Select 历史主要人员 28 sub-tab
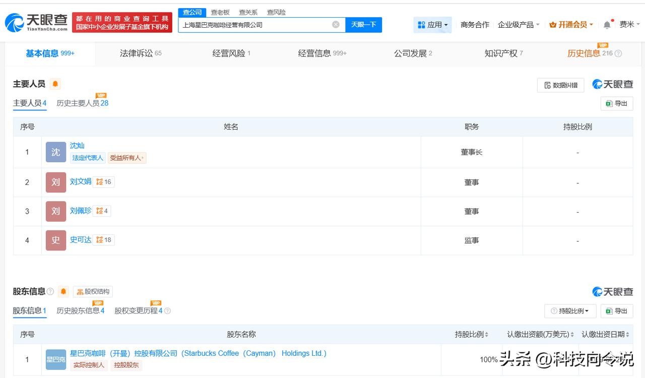The image size is (645, 378). click(83, 103)
